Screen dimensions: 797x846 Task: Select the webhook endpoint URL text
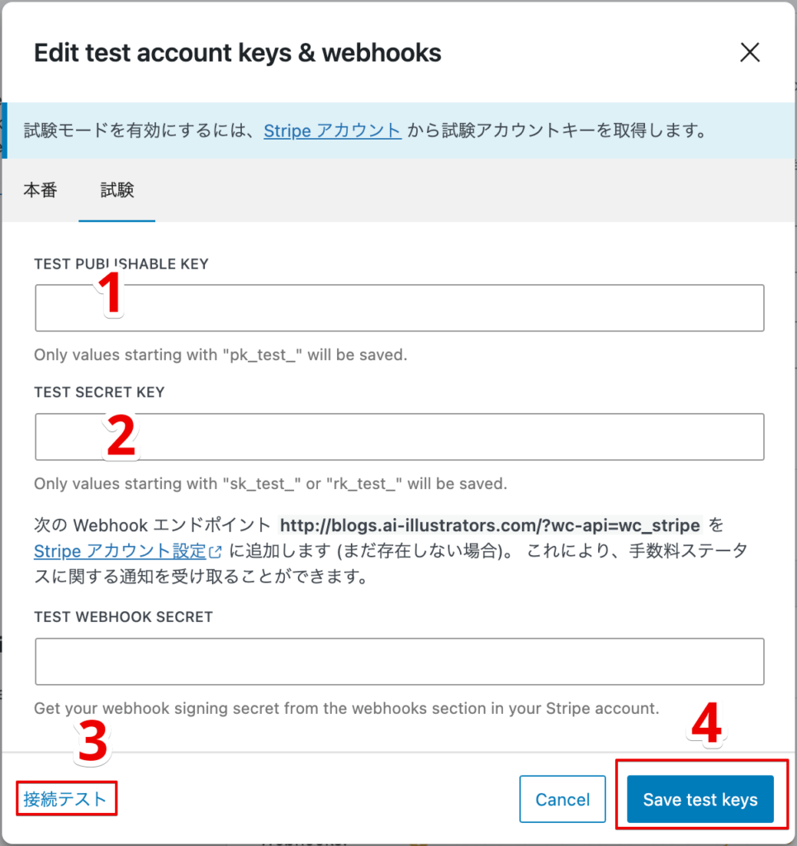(490, 525)
